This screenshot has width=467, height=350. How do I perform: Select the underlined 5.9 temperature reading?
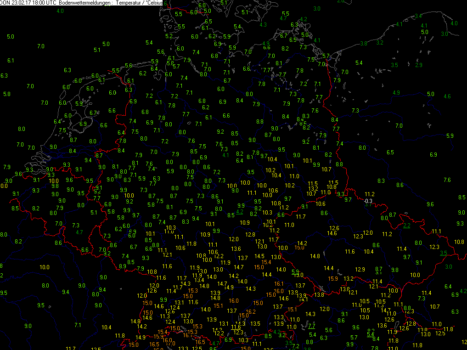coord(295,271)
